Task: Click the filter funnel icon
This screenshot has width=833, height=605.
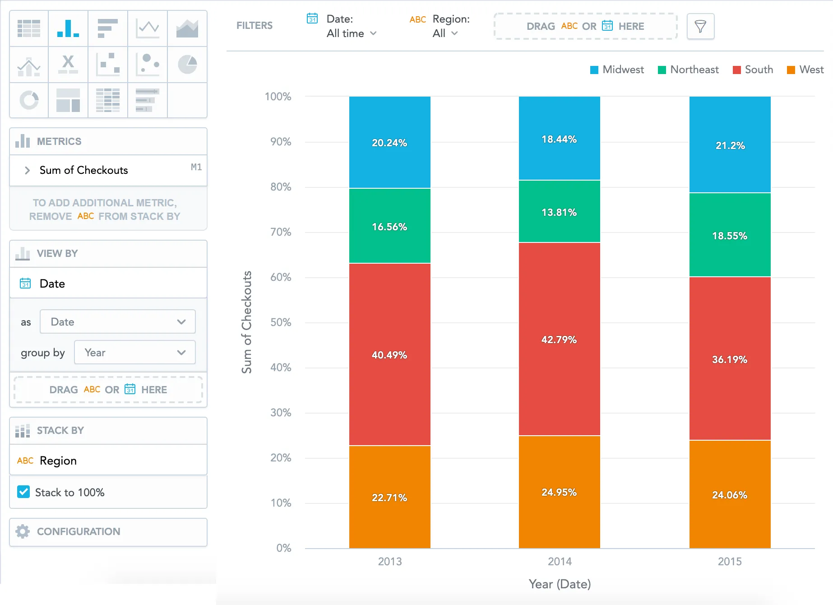Action: tap(700, 27)
